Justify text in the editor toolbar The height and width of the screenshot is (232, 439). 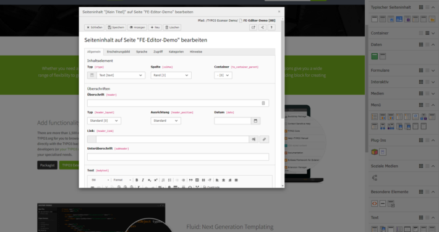(236, 180)
